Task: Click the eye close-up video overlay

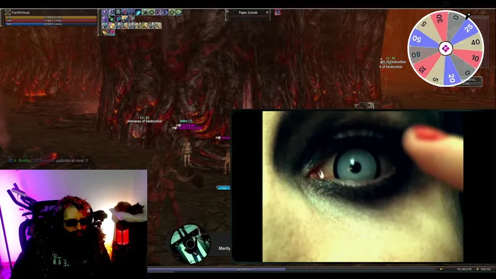Action: click(363, 187)
